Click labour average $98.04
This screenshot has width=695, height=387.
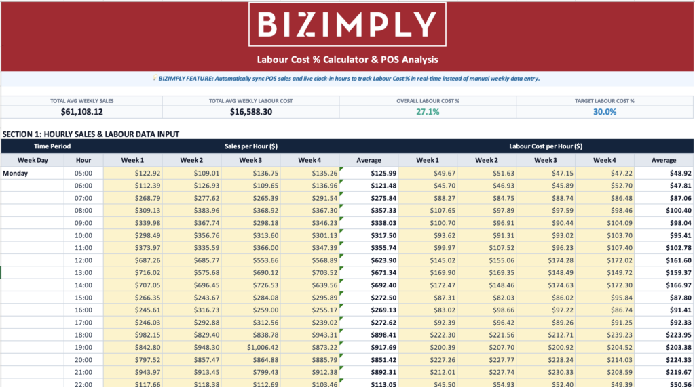664,223
